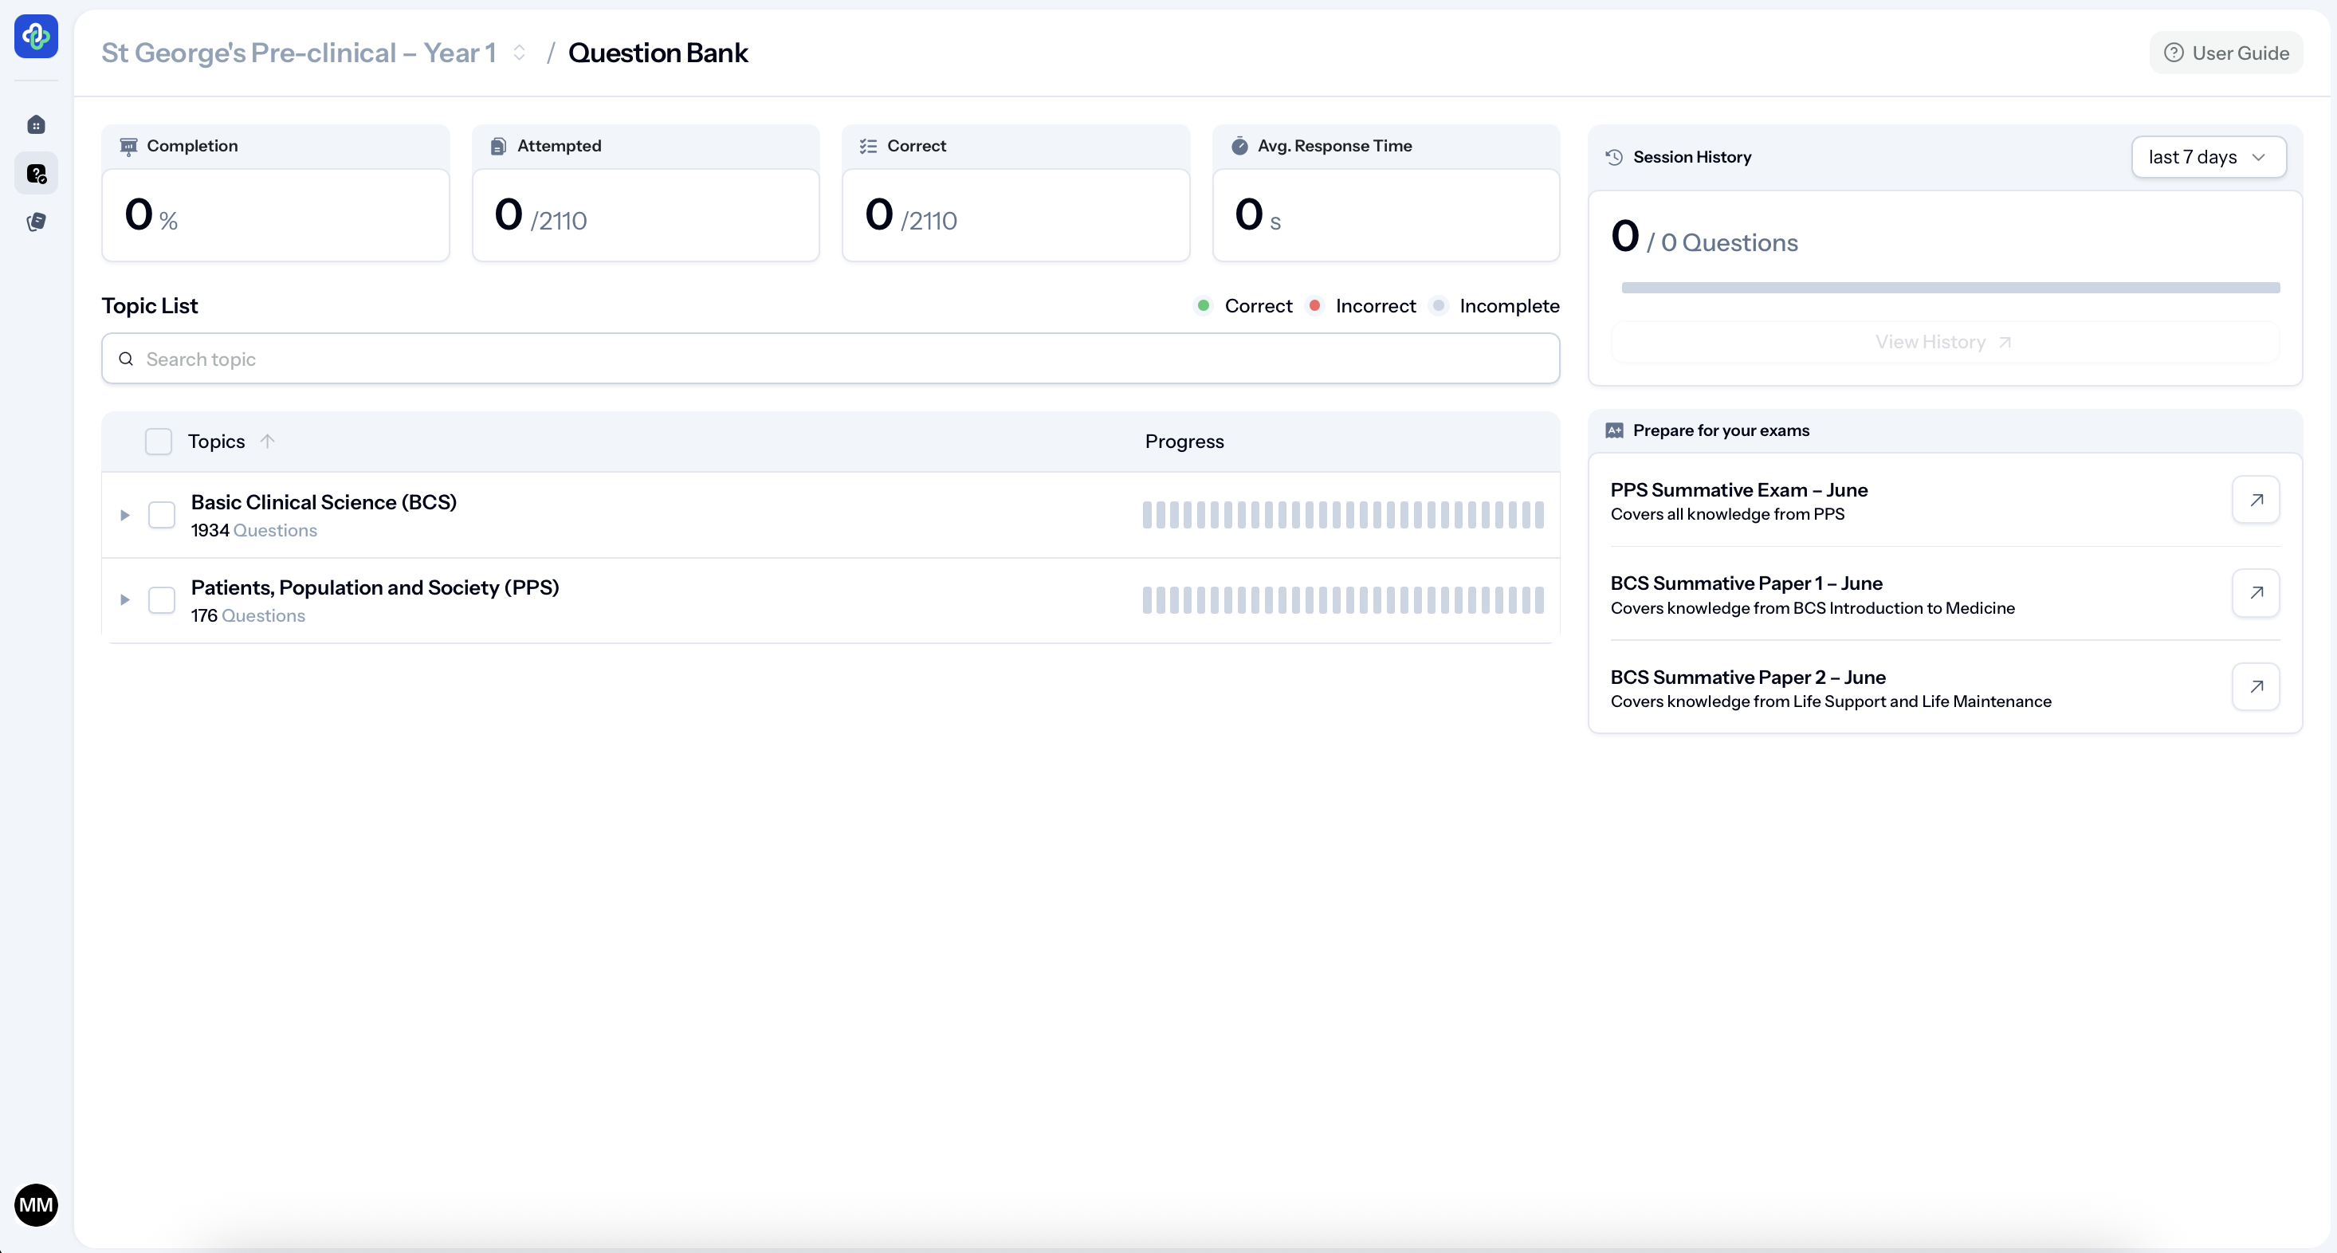Tick the select-all Topics checkbox
This screenshot has height=1253, width=2337.
click(x=159, y=442)
